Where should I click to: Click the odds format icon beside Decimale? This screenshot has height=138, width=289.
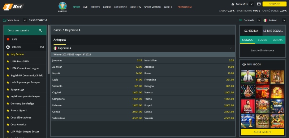click(241, 20)
